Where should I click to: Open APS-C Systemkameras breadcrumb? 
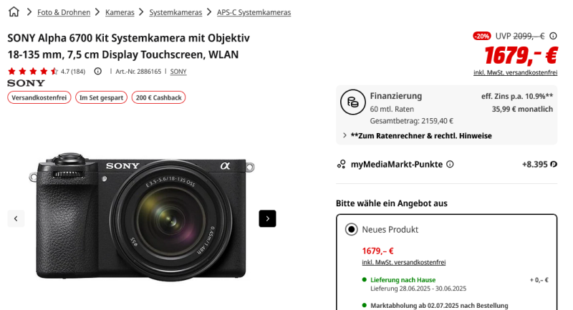pos(254,12)
